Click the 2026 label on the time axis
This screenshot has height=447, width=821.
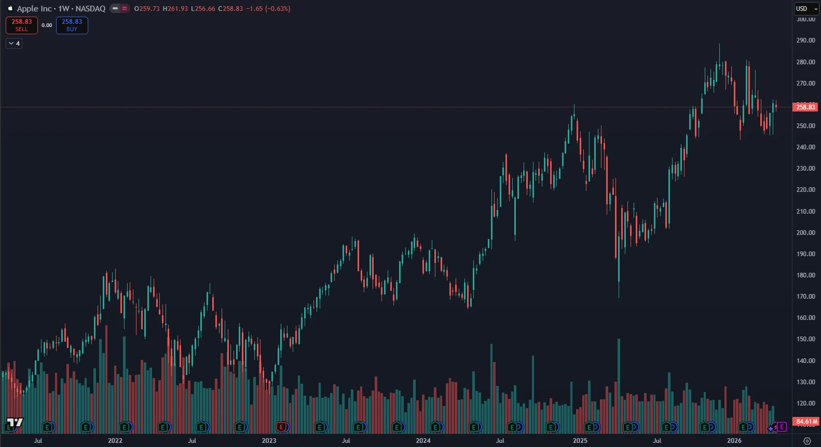pyautogui.click(x=734, y=441)
